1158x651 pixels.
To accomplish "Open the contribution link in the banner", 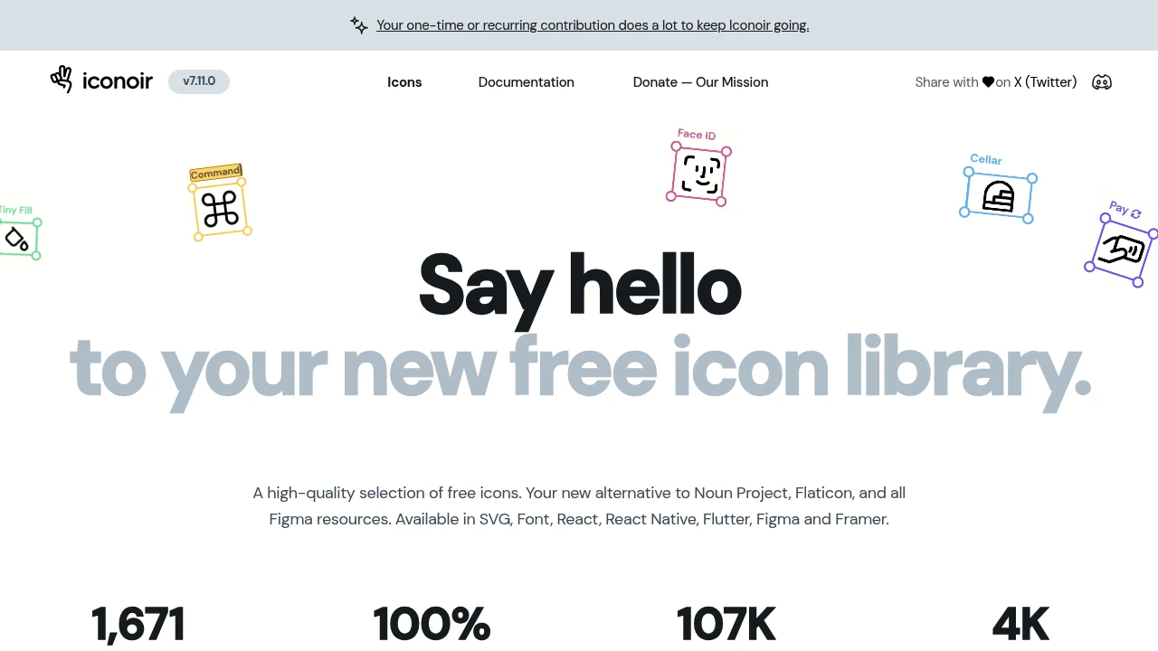I will click(x=593, y=25).
